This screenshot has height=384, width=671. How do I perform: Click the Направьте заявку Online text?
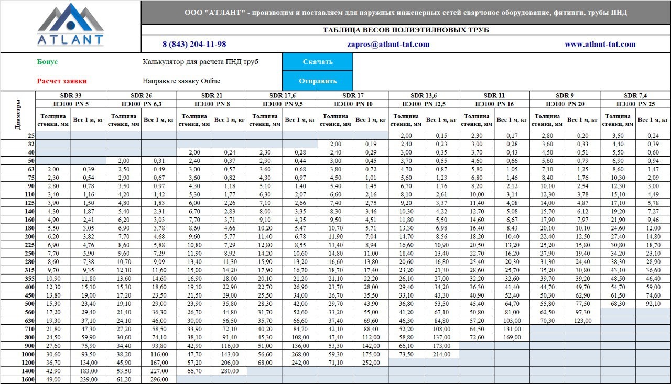pyautogui.click(x=181, y=81)
